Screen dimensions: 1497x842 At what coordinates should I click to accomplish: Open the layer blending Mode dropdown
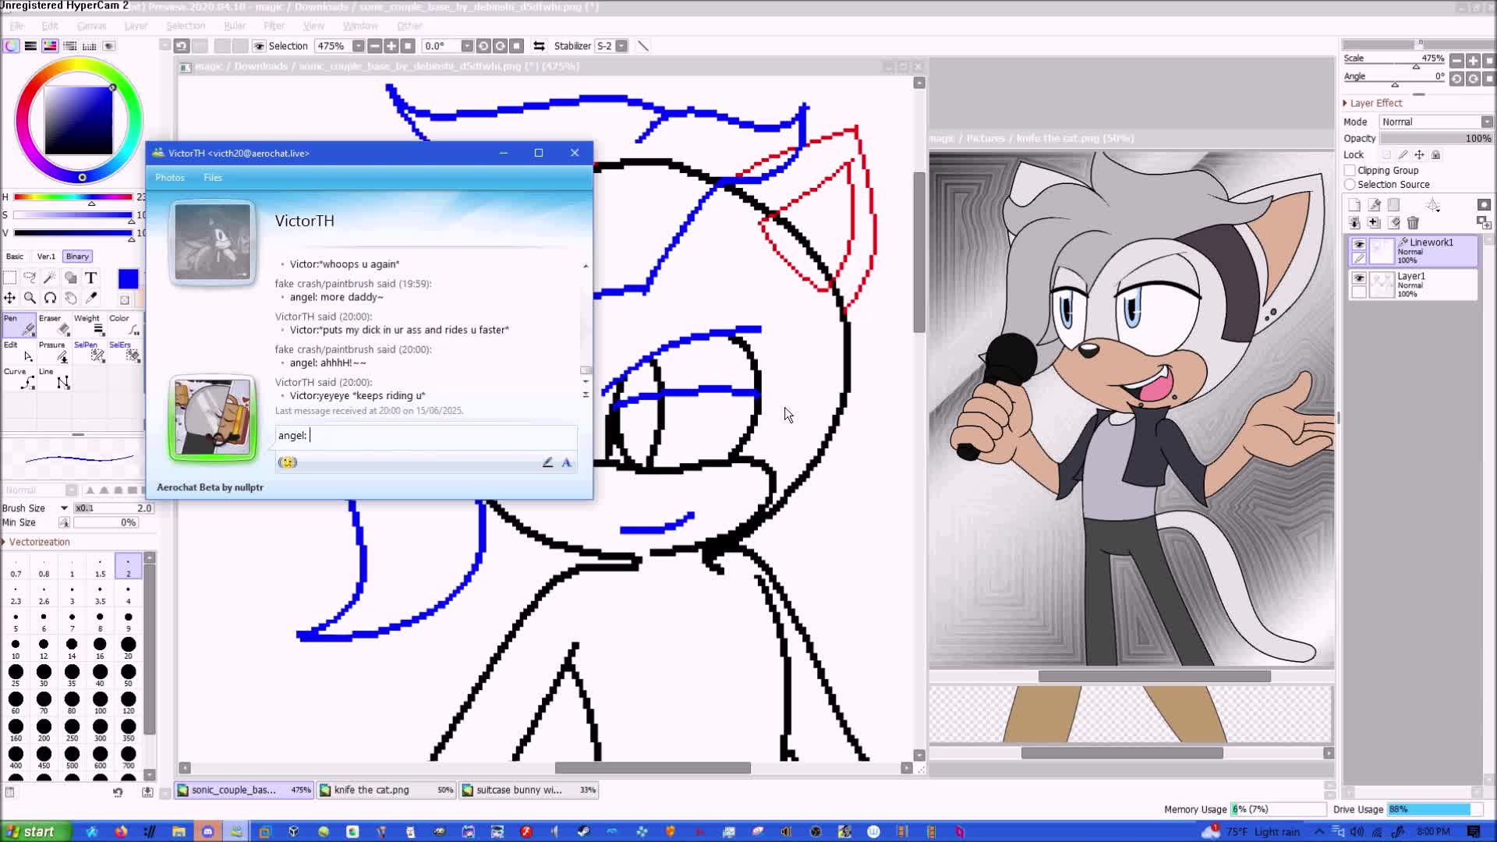[x=1435, y=122]
